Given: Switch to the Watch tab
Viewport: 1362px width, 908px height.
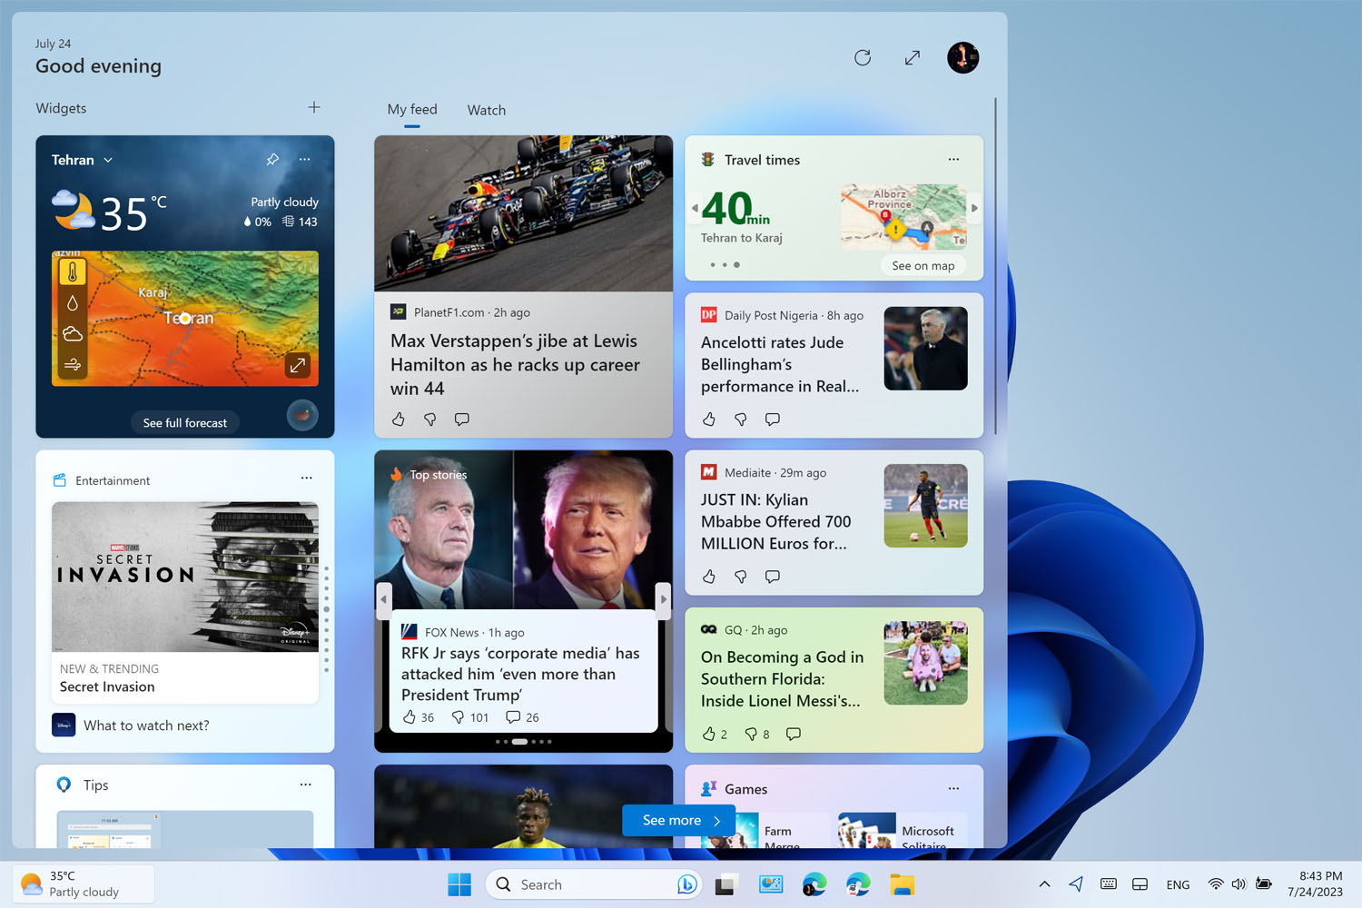Looking at the screenshot, I should 486,110.
